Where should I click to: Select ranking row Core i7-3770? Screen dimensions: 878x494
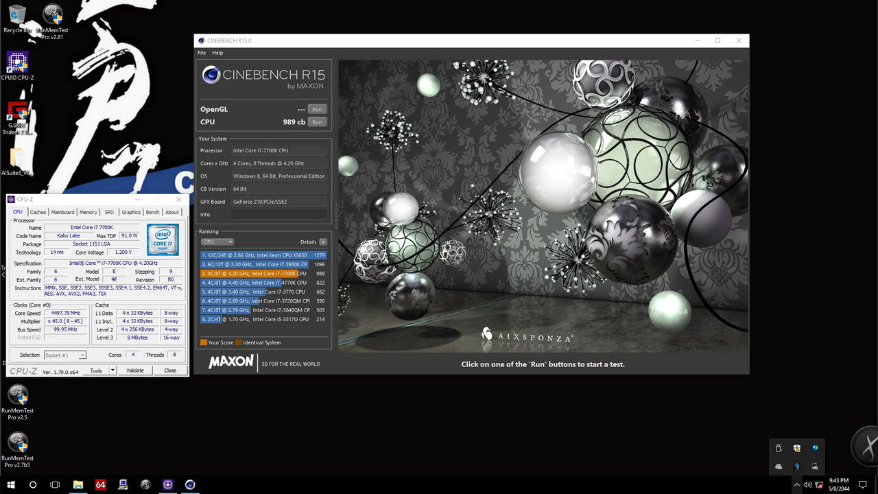click(263, 292)
